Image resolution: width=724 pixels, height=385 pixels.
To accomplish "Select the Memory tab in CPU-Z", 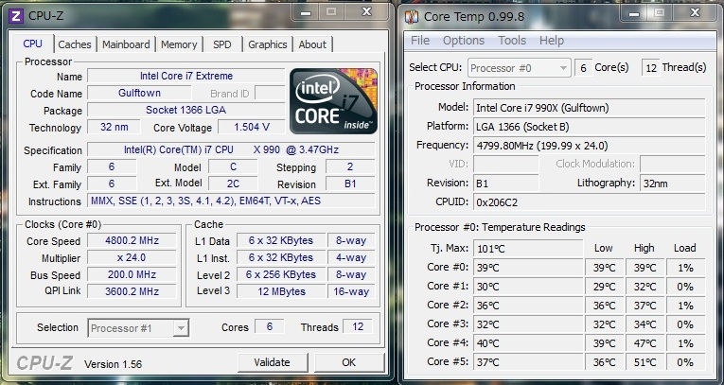I will 179,44.
